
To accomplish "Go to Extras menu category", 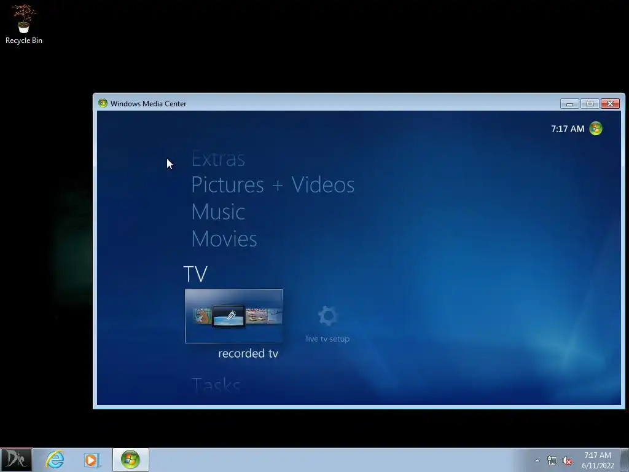I will [x=218, y=159].
